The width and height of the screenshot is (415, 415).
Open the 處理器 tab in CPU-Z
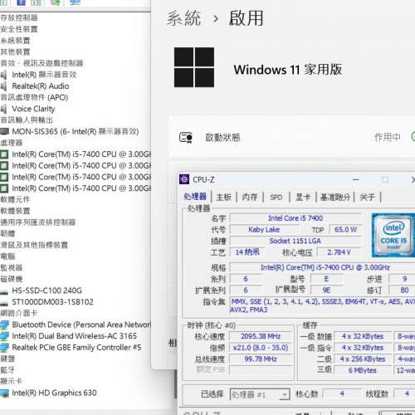click(x=195, y=197)
